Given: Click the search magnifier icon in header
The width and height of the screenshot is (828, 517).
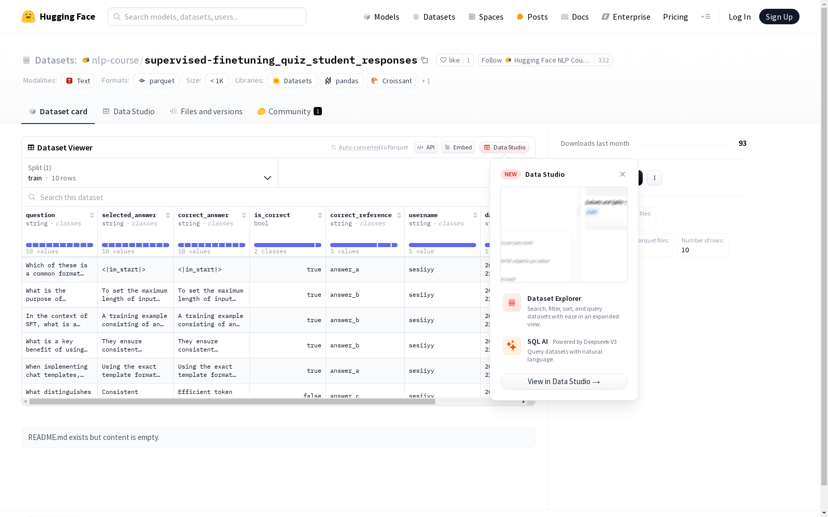Looking at the screenshot, I should 117,17.
